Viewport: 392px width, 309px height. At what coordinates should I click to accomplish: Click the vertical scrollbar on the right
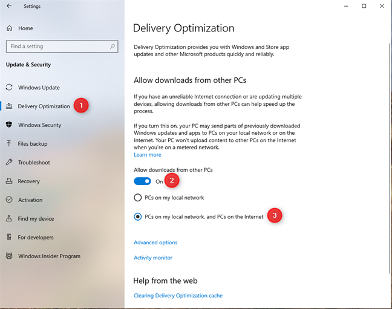point(390,157)
